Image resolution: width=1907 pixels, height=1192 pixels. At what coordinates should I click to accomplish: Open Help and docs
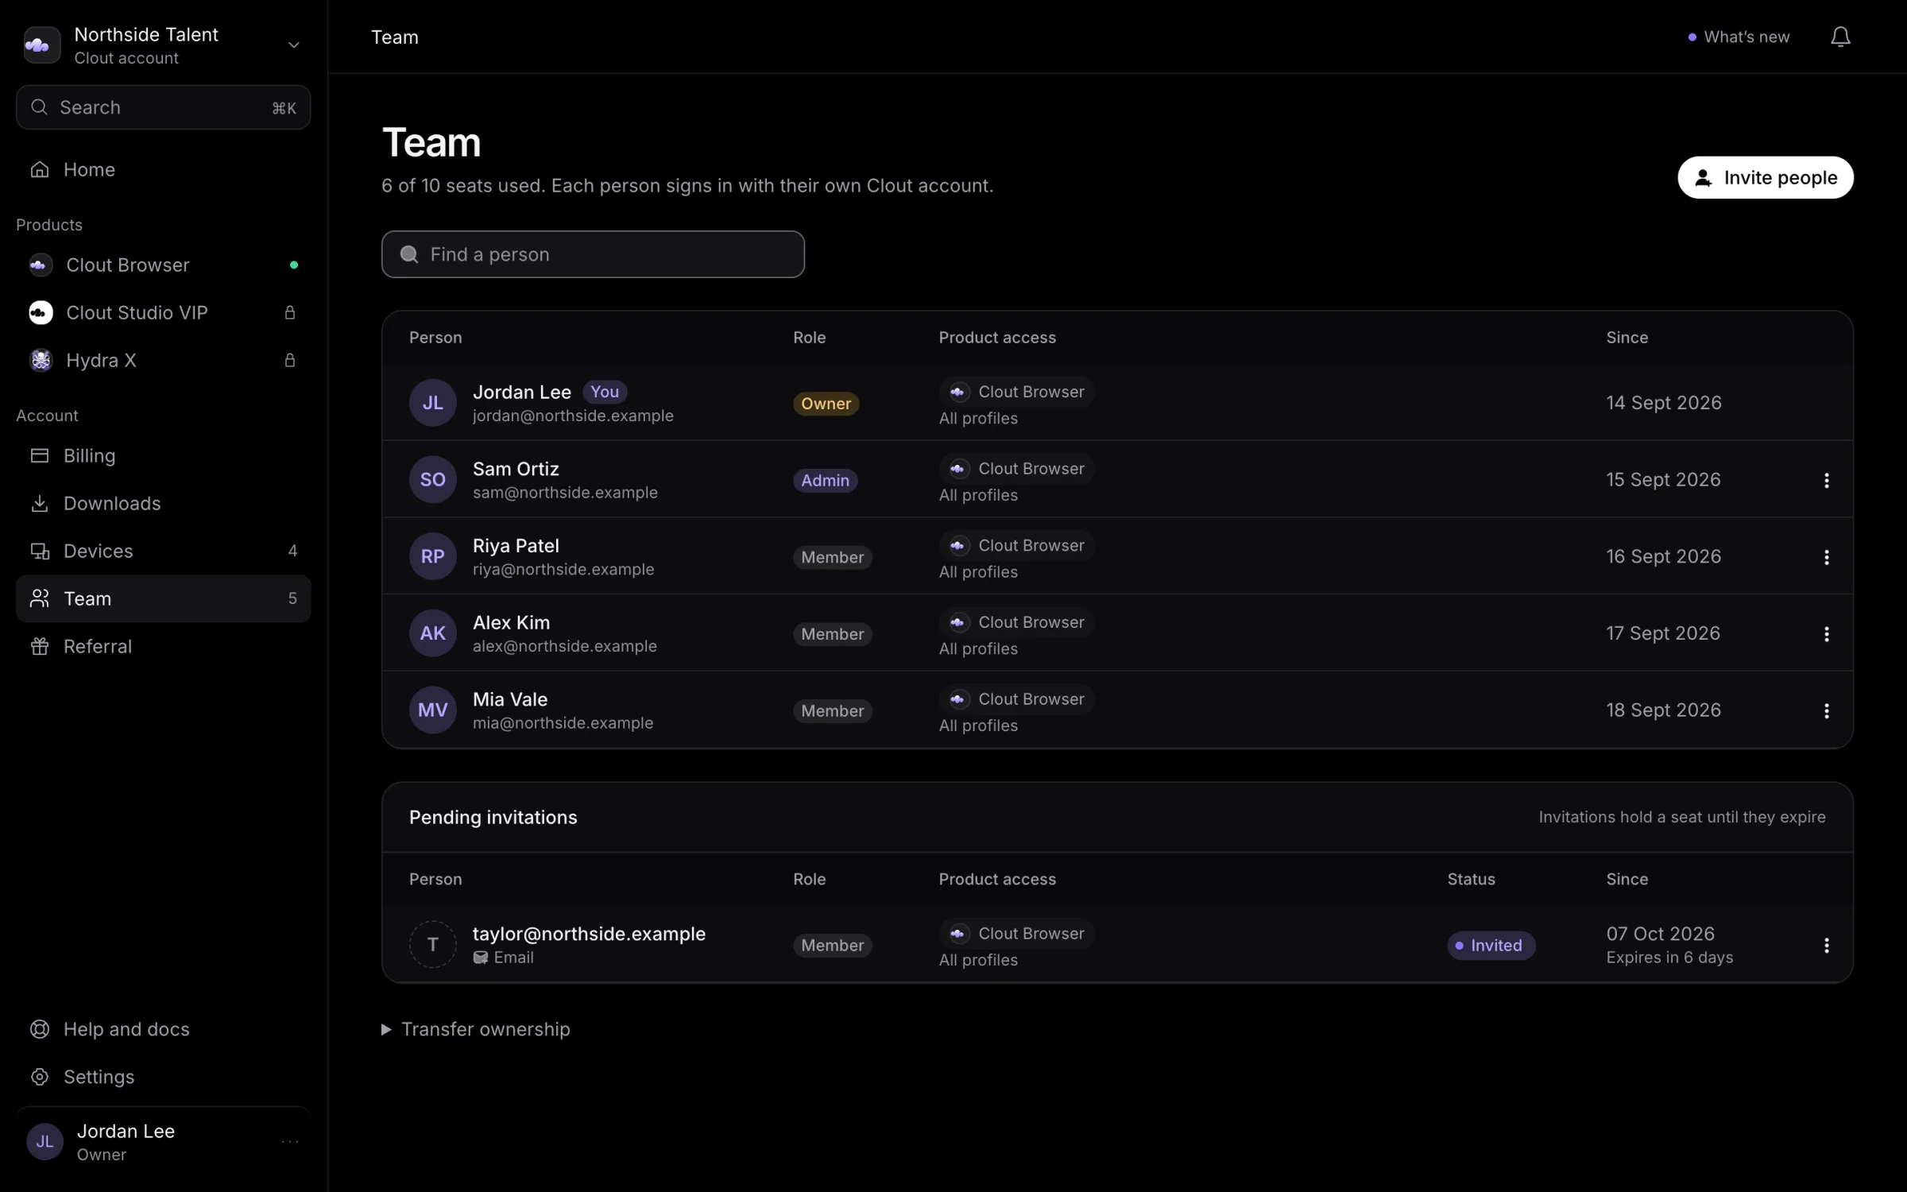[x=163, y=1029]
